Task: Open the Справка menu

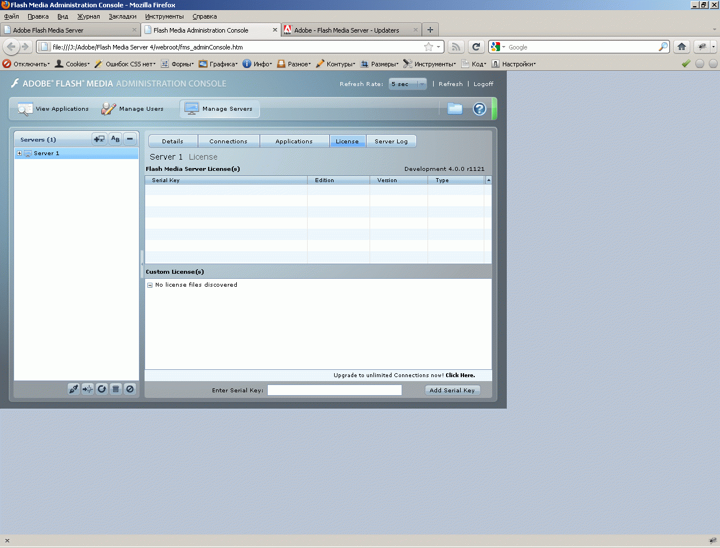Action: pos(205,16)
